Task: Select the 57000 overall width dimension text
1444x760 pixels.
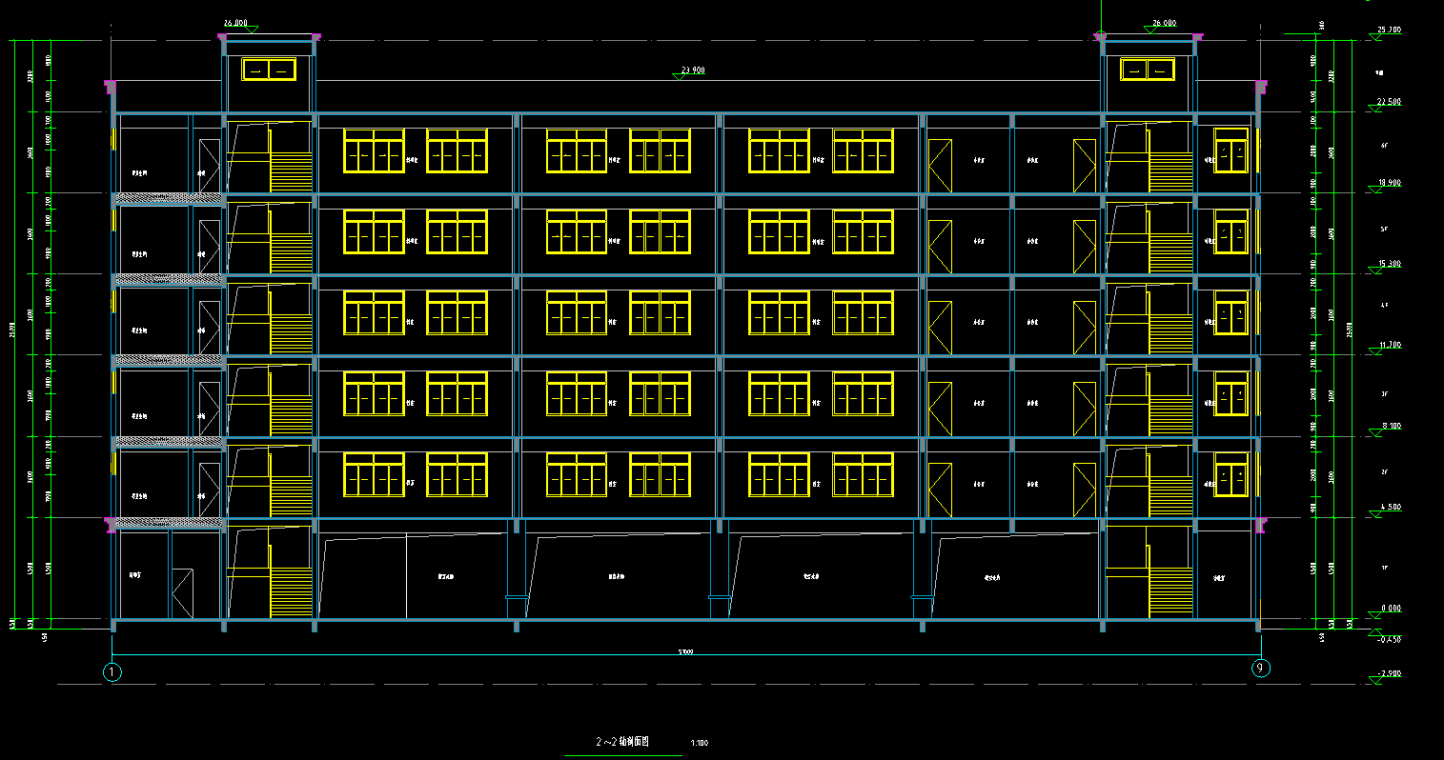Action: coord(685,651)
